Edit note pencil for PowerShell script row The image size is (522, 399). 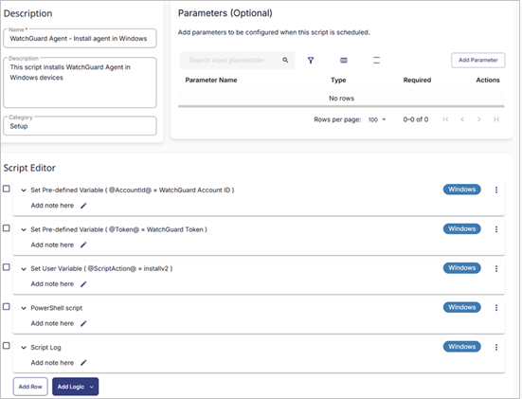pos(83,323)
